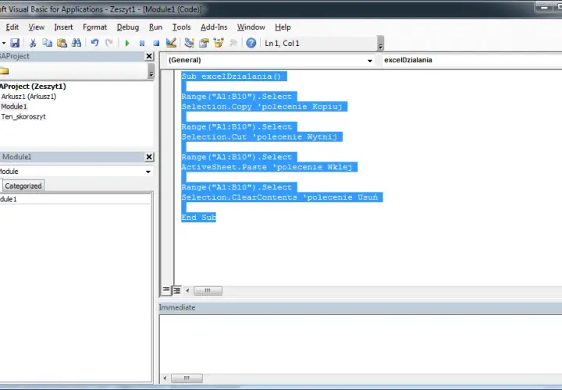Click the Copy icon in toolbar
Image resolution: width=562 pixels, height=390 pixels.
tap(48, 43)
